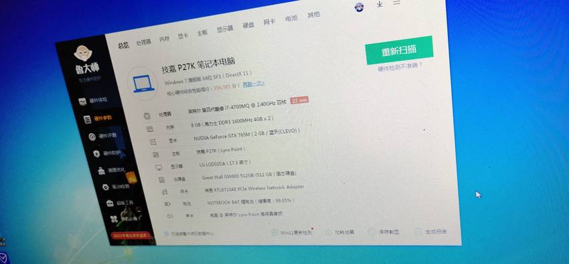
Task: Open 硬件评测 benchmark section
Action: (102, 136)
